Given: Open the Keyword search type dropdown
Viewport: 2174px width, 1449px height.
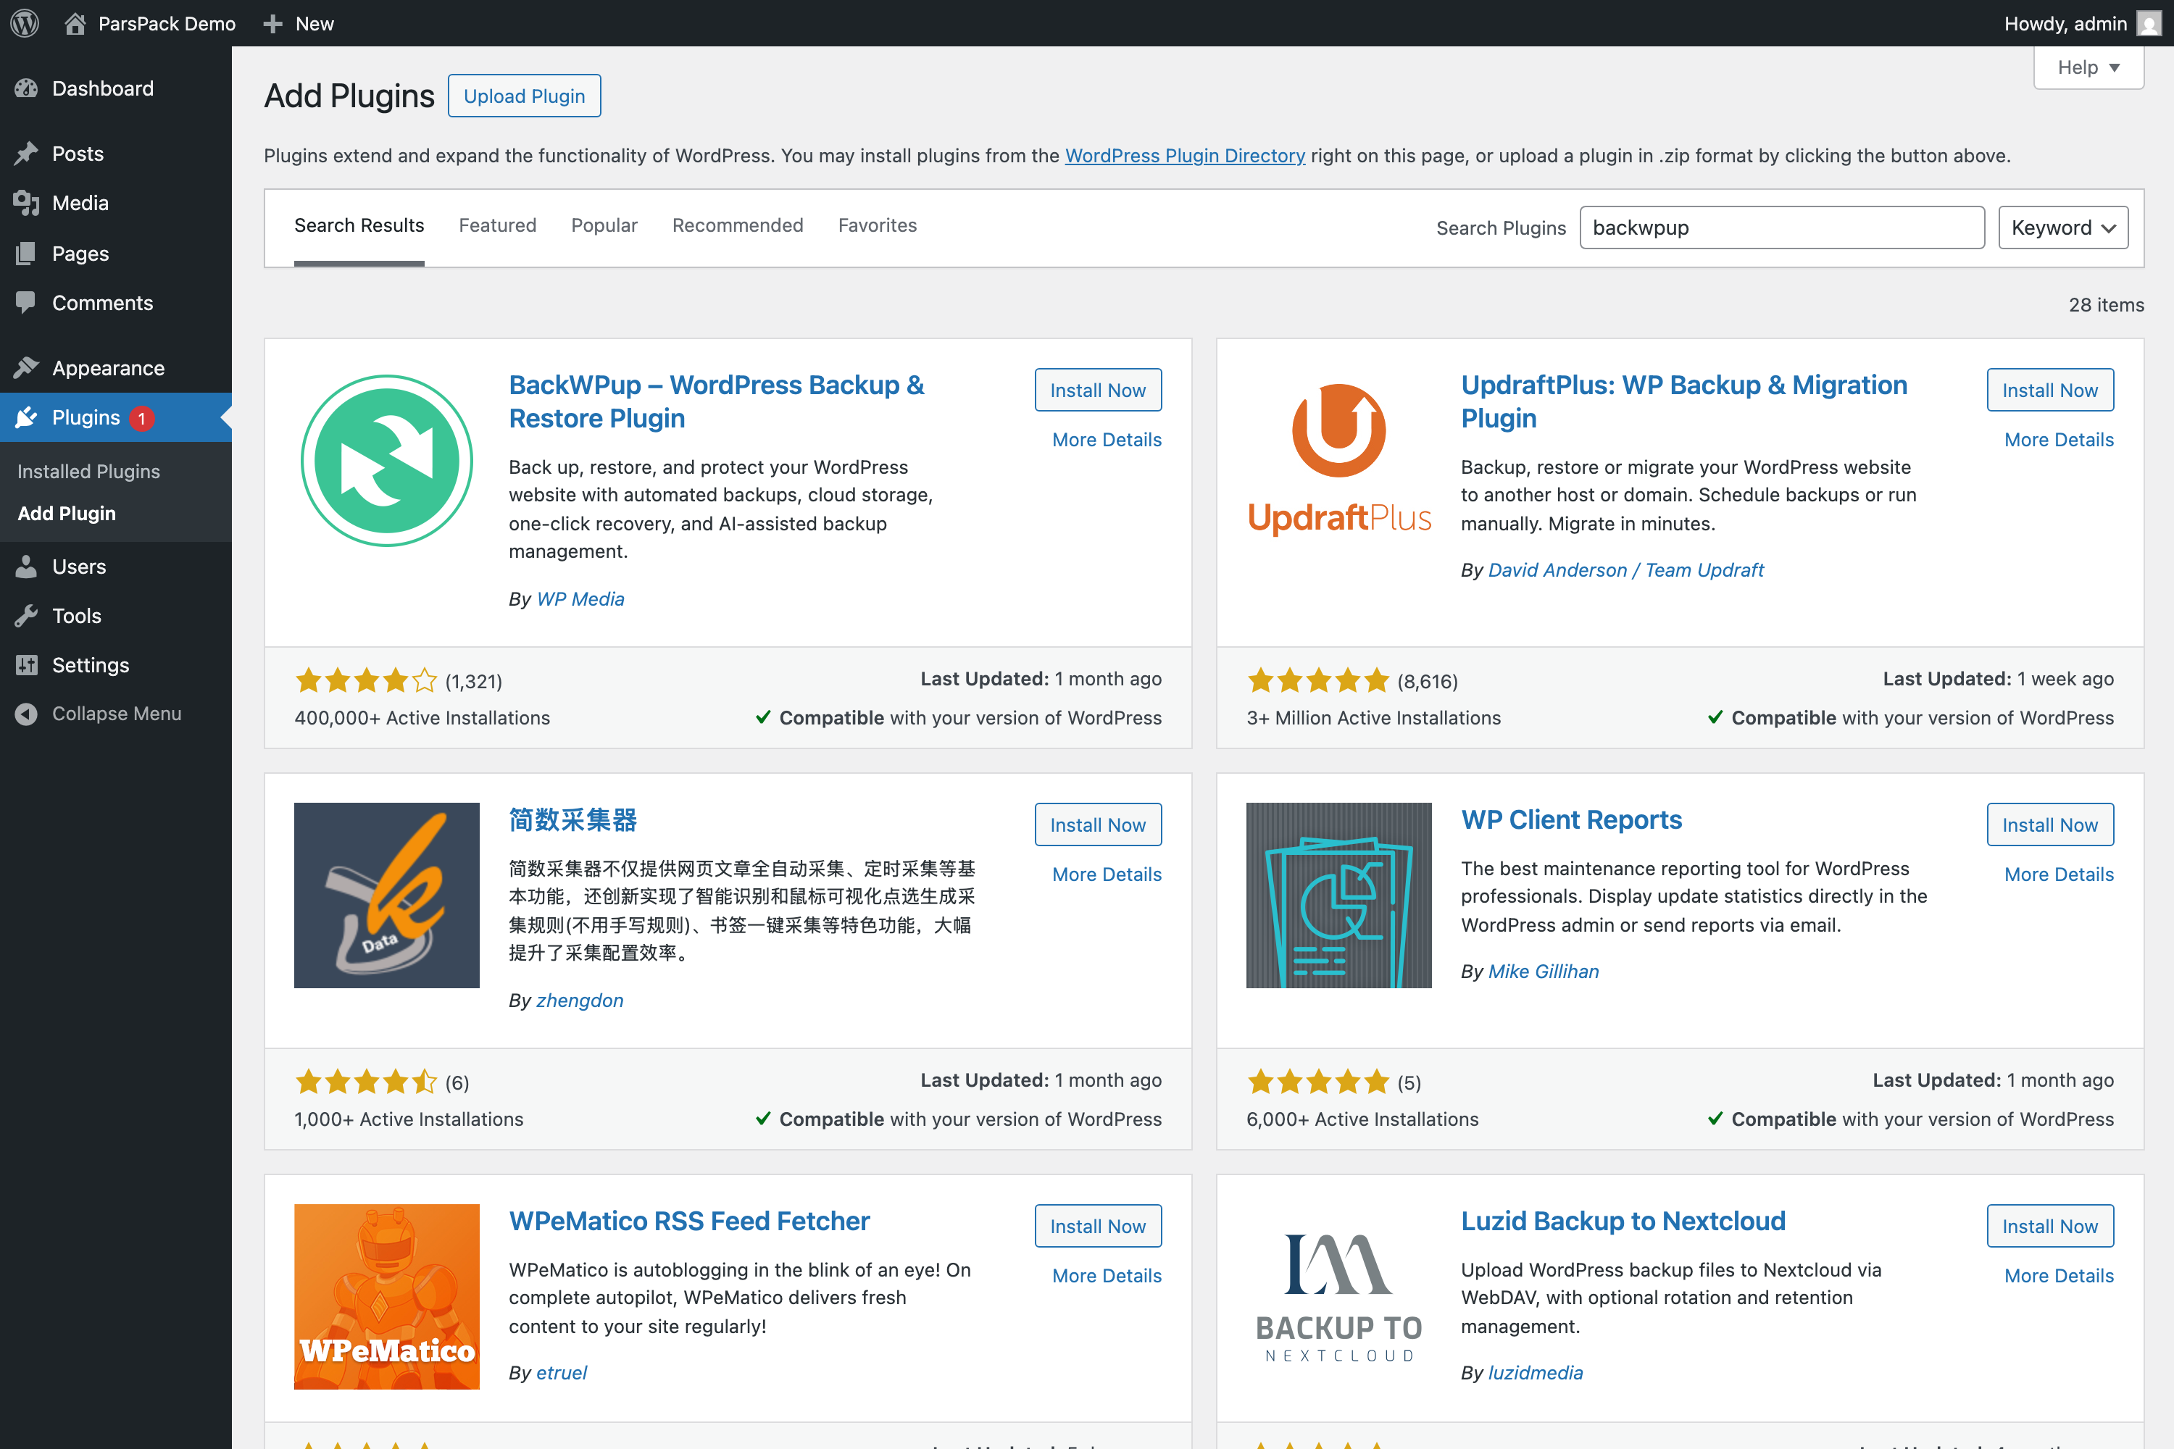Looking at the screenshot, I should click(x=2063, y=227).
